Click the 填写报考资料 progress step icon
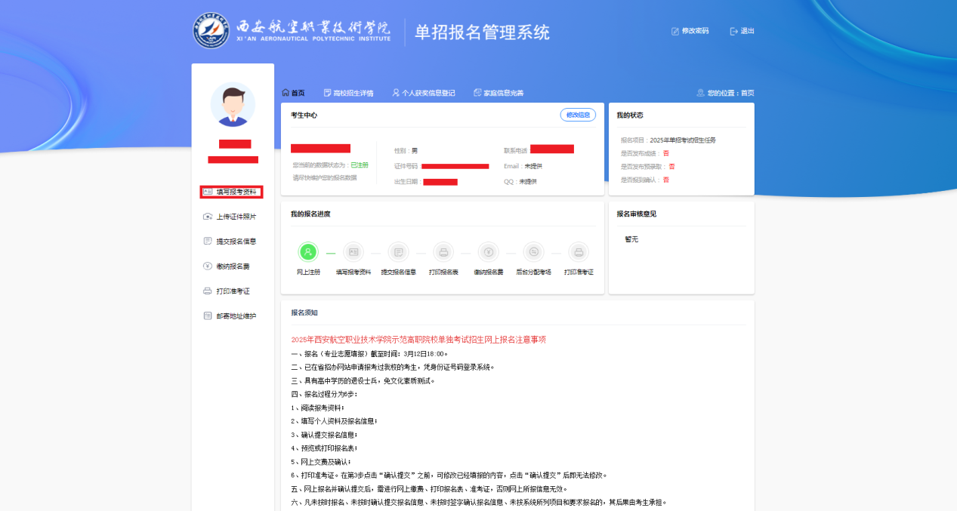This screenshot has height=511, width=957. click(x=353, y=252)
